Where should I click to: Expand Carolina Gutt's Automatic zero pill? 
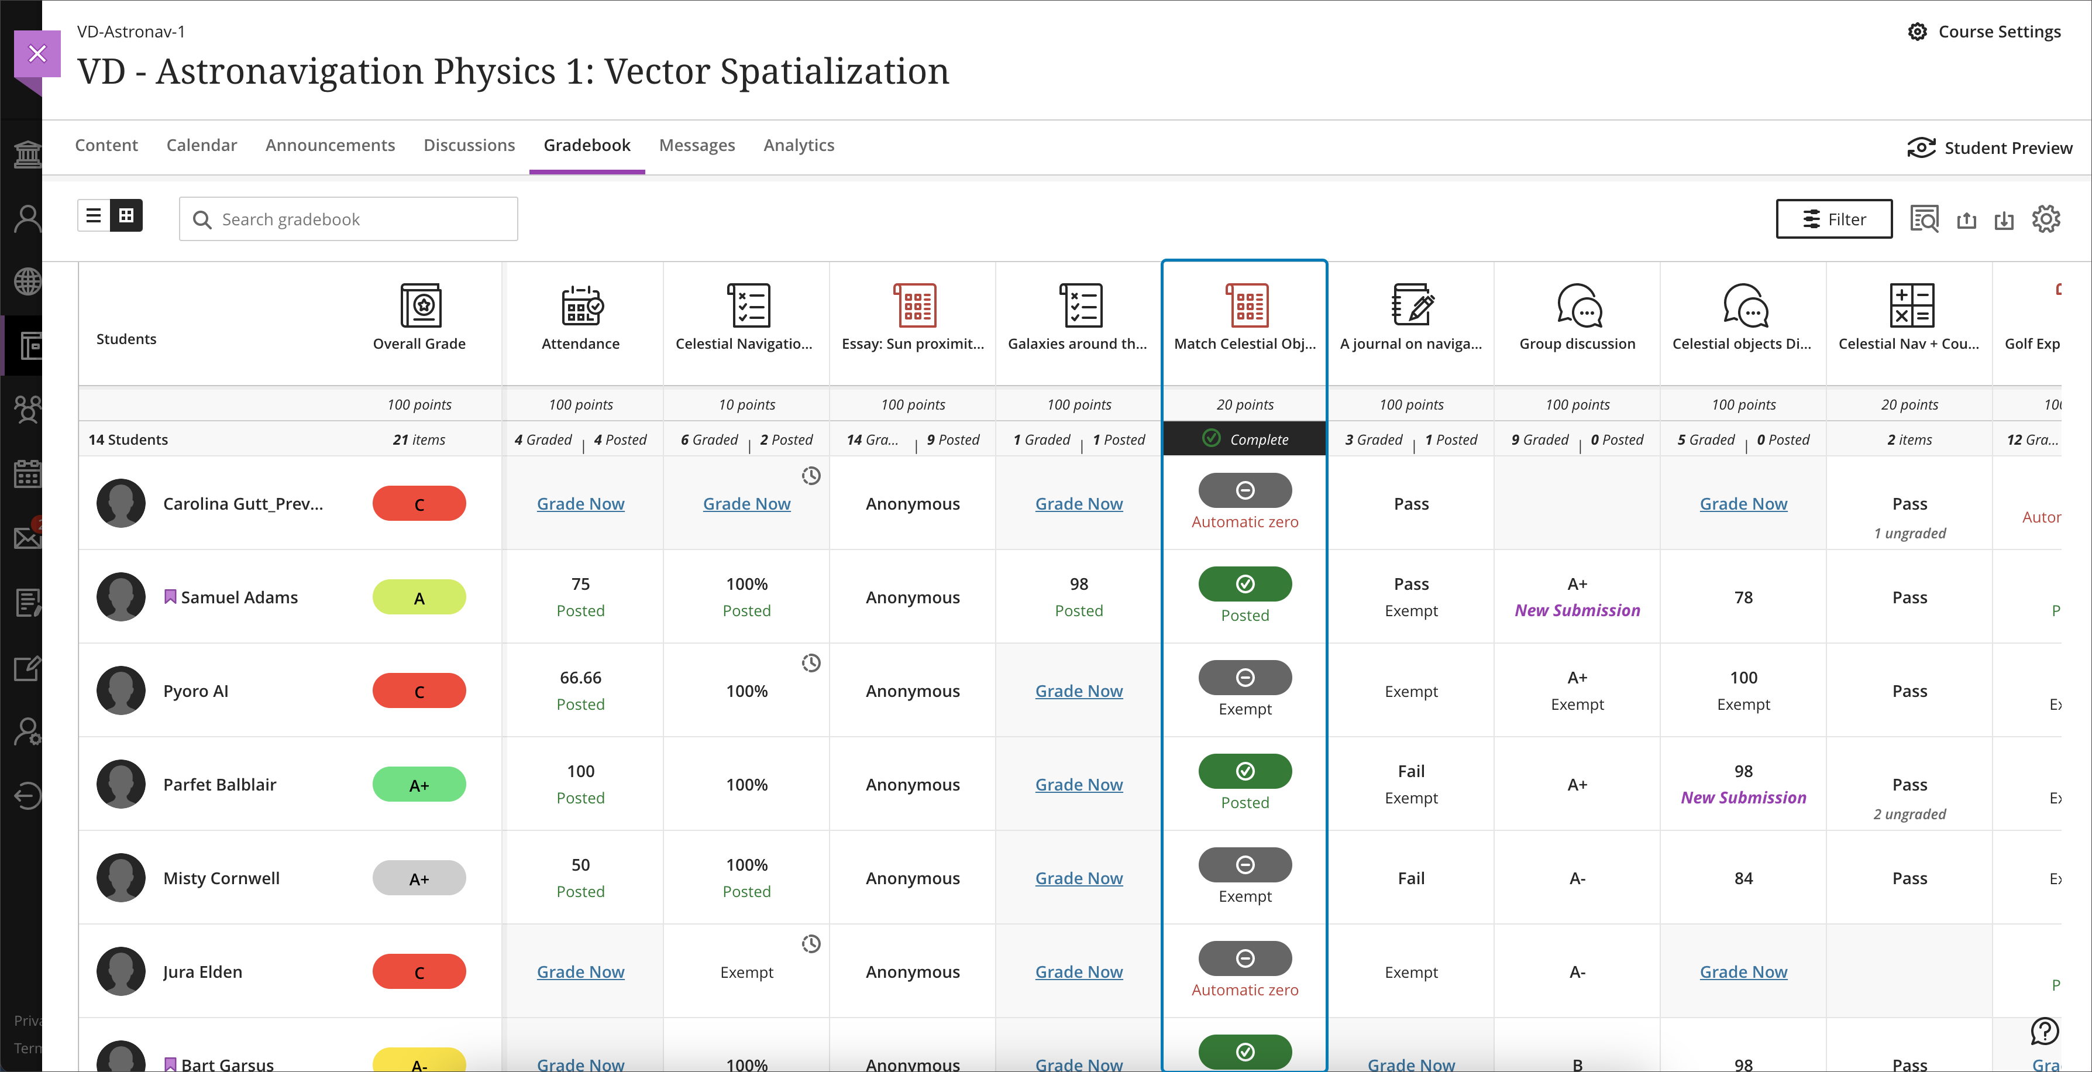point(1244,490)
